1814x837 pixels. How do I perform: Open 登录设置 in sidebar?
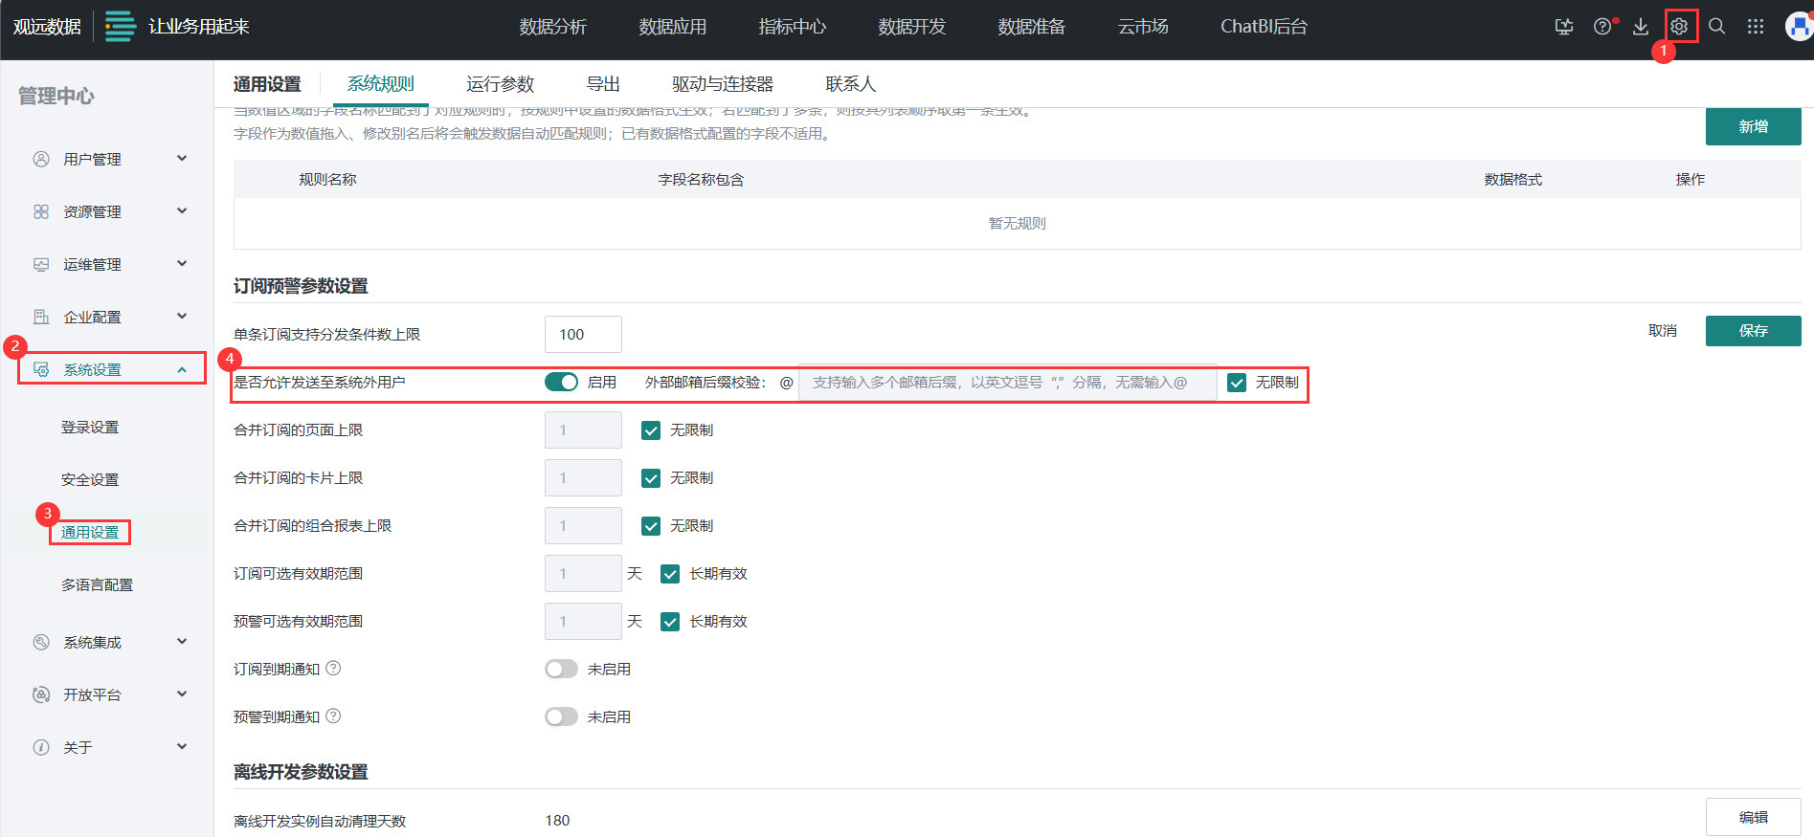click(90, 428)
